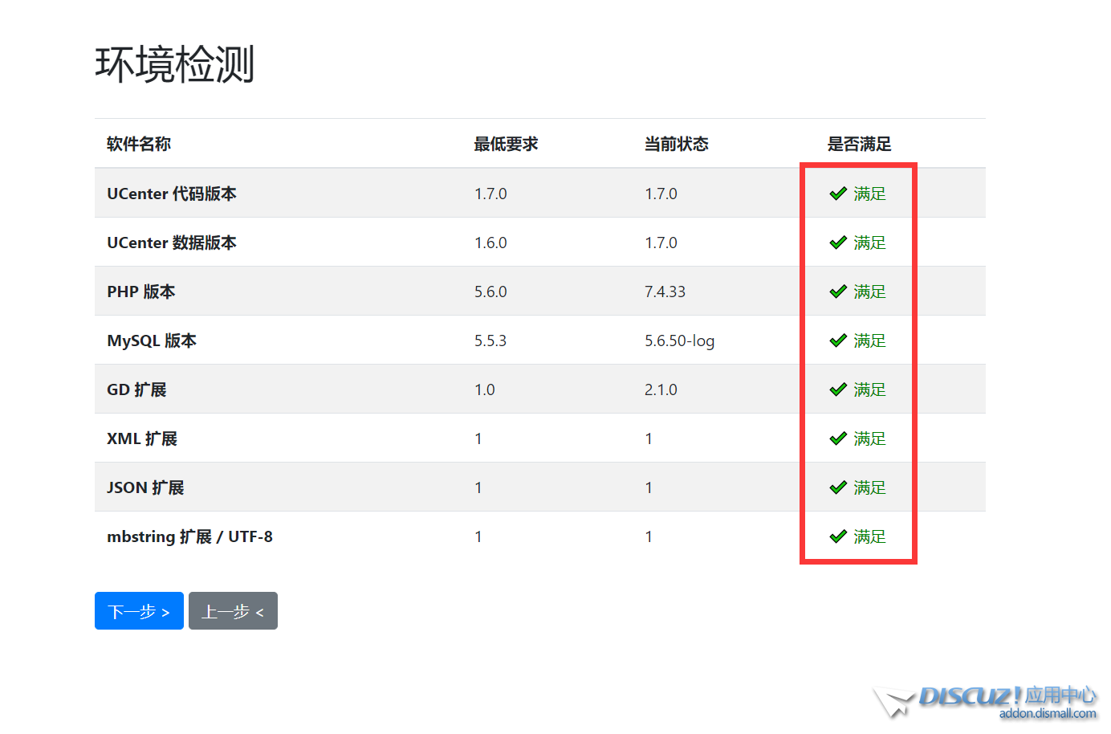
Task: Click the 软件名称 column header
Action: (139, 144)
